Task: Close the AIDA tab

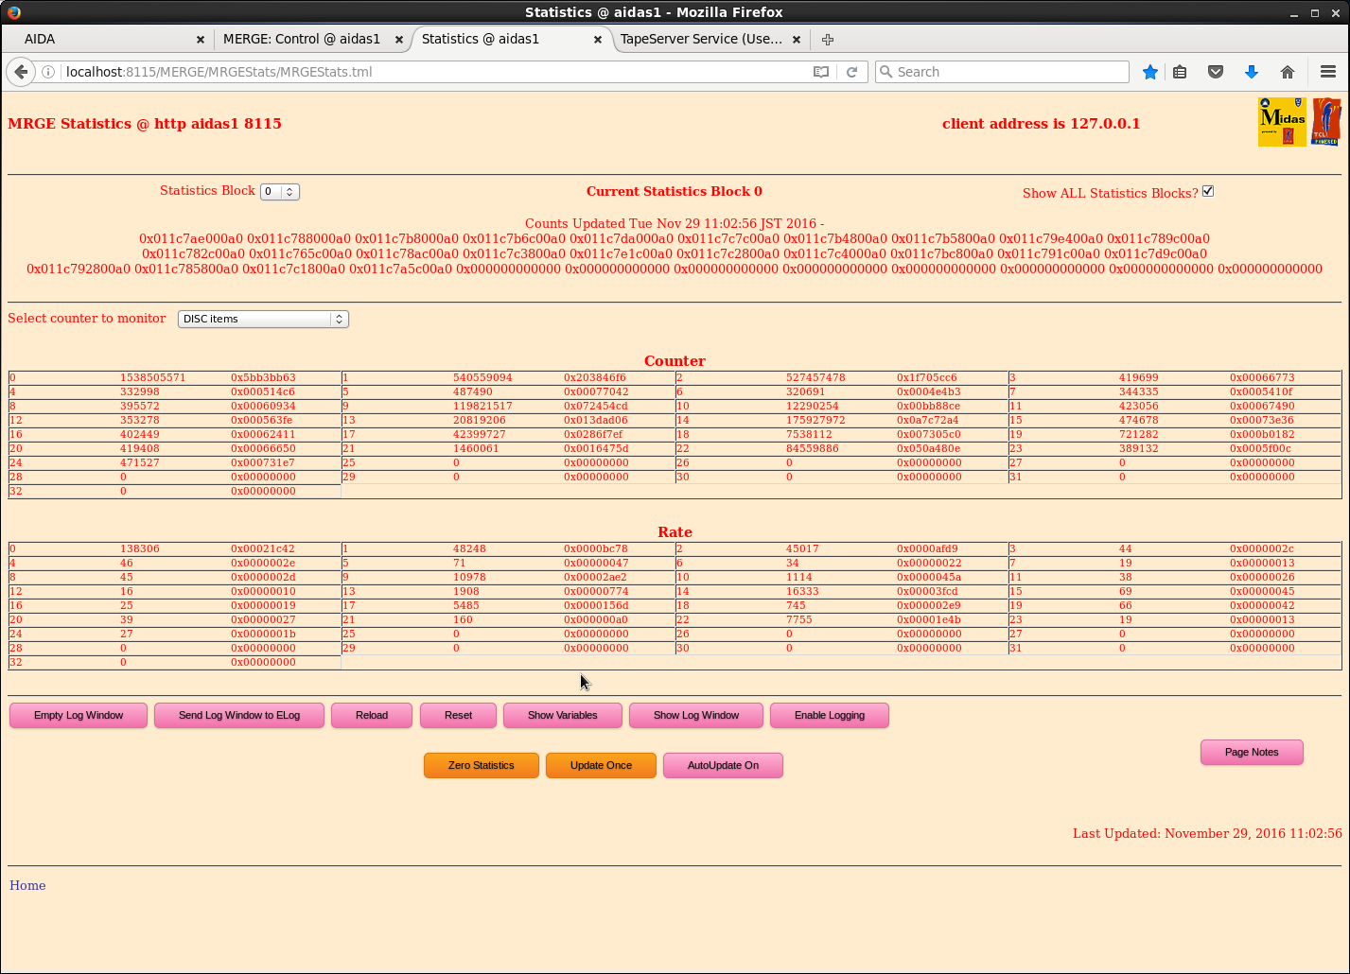Action: click(x=201, y=40)
